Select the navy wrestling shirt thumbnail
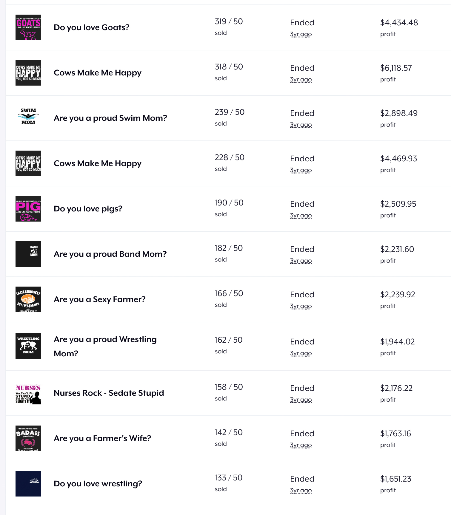The height and width of the screenshot is (515, 451). [x=28, y=484]
